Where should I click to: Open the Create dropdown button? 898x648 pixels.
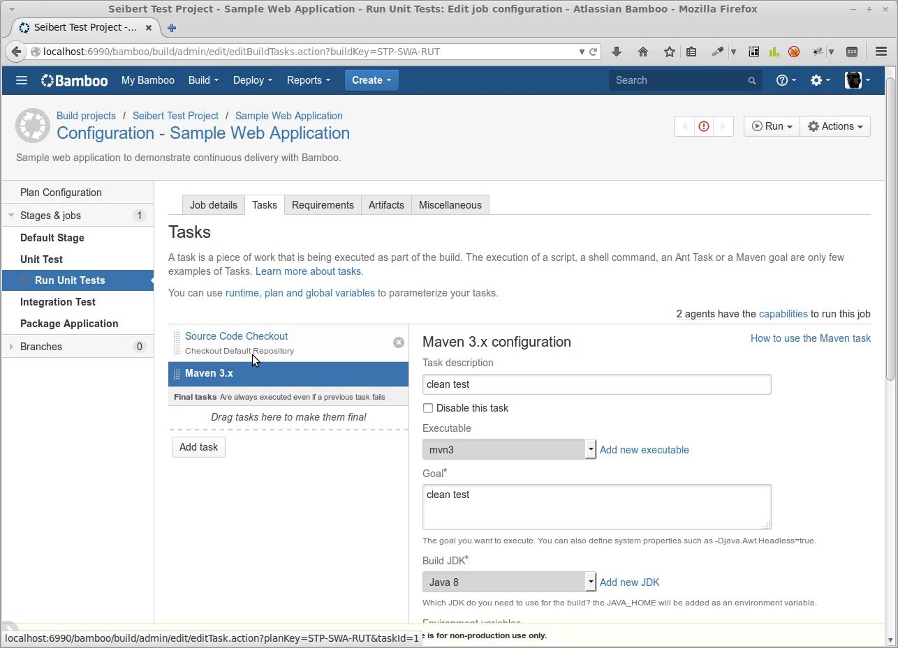tap(371, 80)
